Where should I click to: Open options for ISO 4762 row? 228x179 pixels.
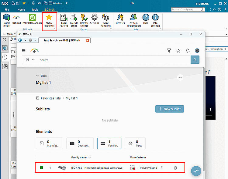162,168
